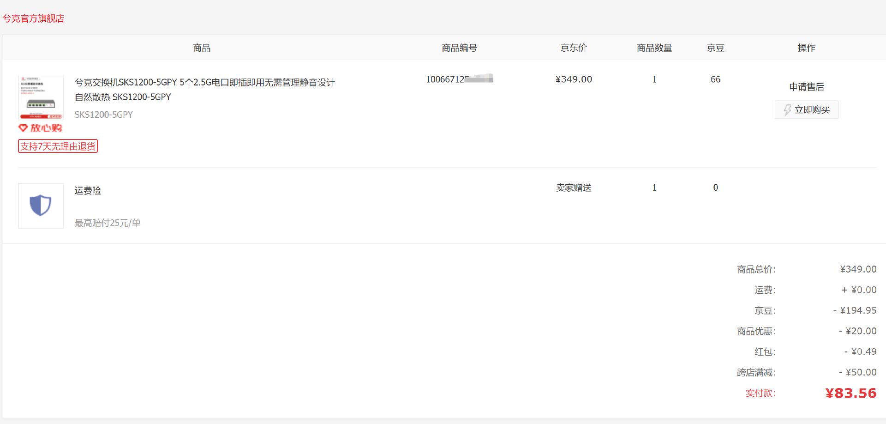The width and height of the screenshot is (886, 424).
Task: Click the 最高赔付25元/单 description text
Action: 108,223
